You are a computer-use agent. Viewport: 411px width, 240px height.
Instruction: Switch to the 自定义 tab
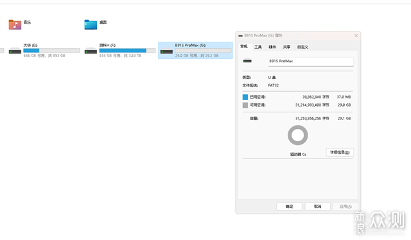[x=302, y=47]
